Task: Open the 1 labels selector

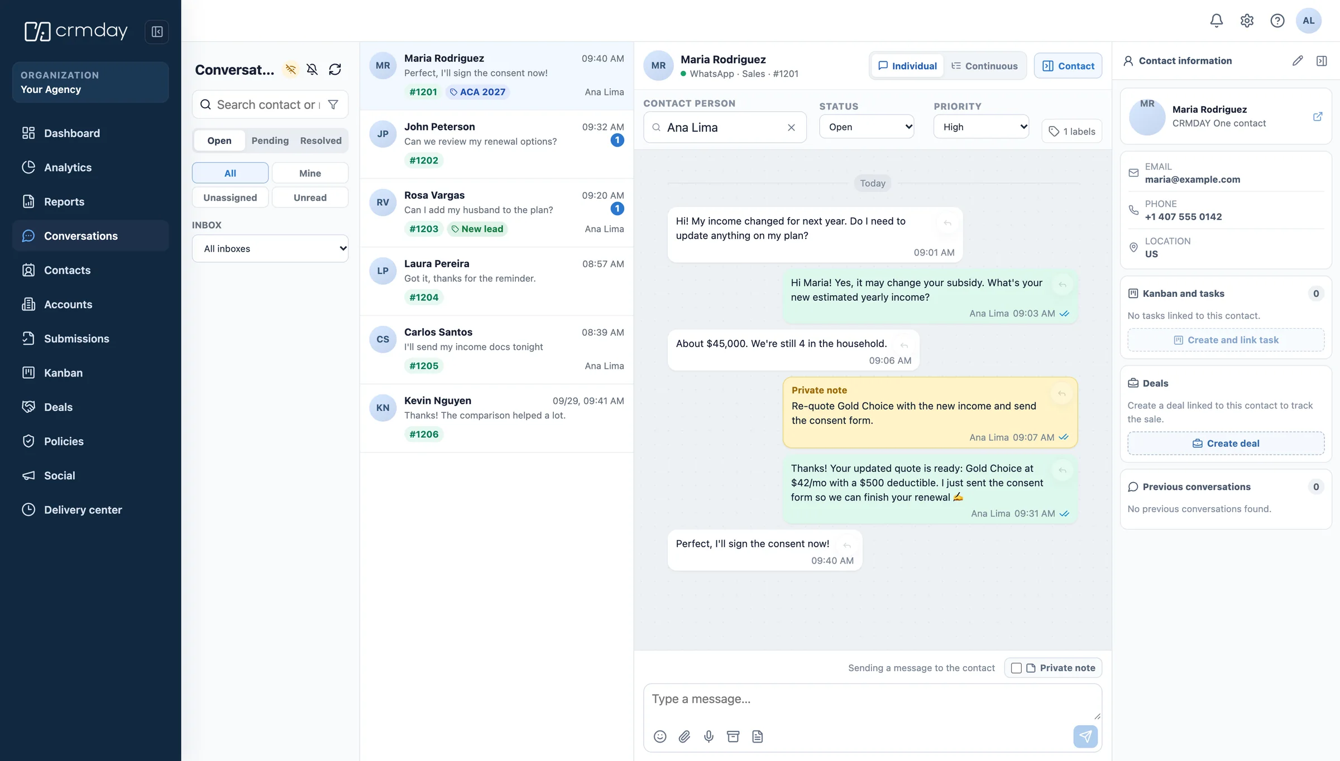Action: tap(1071, 131)
